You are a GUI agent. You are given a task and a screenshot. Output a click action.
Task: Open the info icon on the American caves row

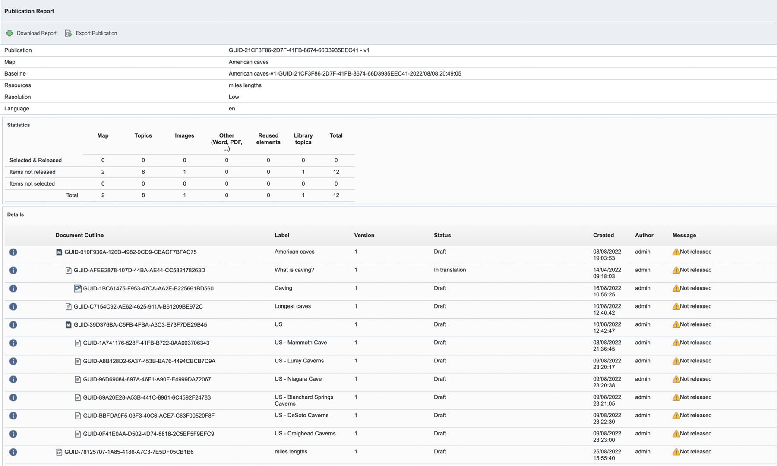13,252
